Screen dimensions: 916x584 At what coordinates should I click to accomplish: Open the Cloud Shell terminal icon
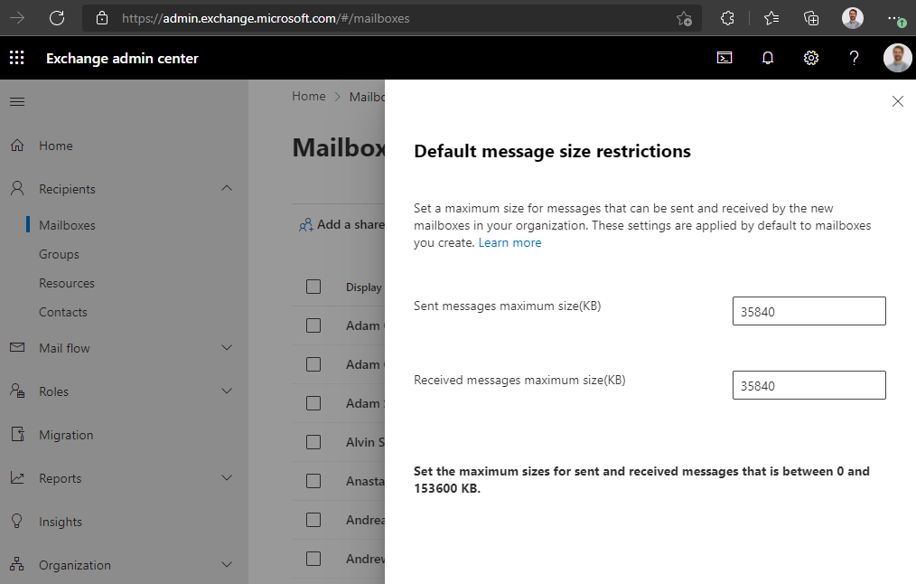point(724,58)
